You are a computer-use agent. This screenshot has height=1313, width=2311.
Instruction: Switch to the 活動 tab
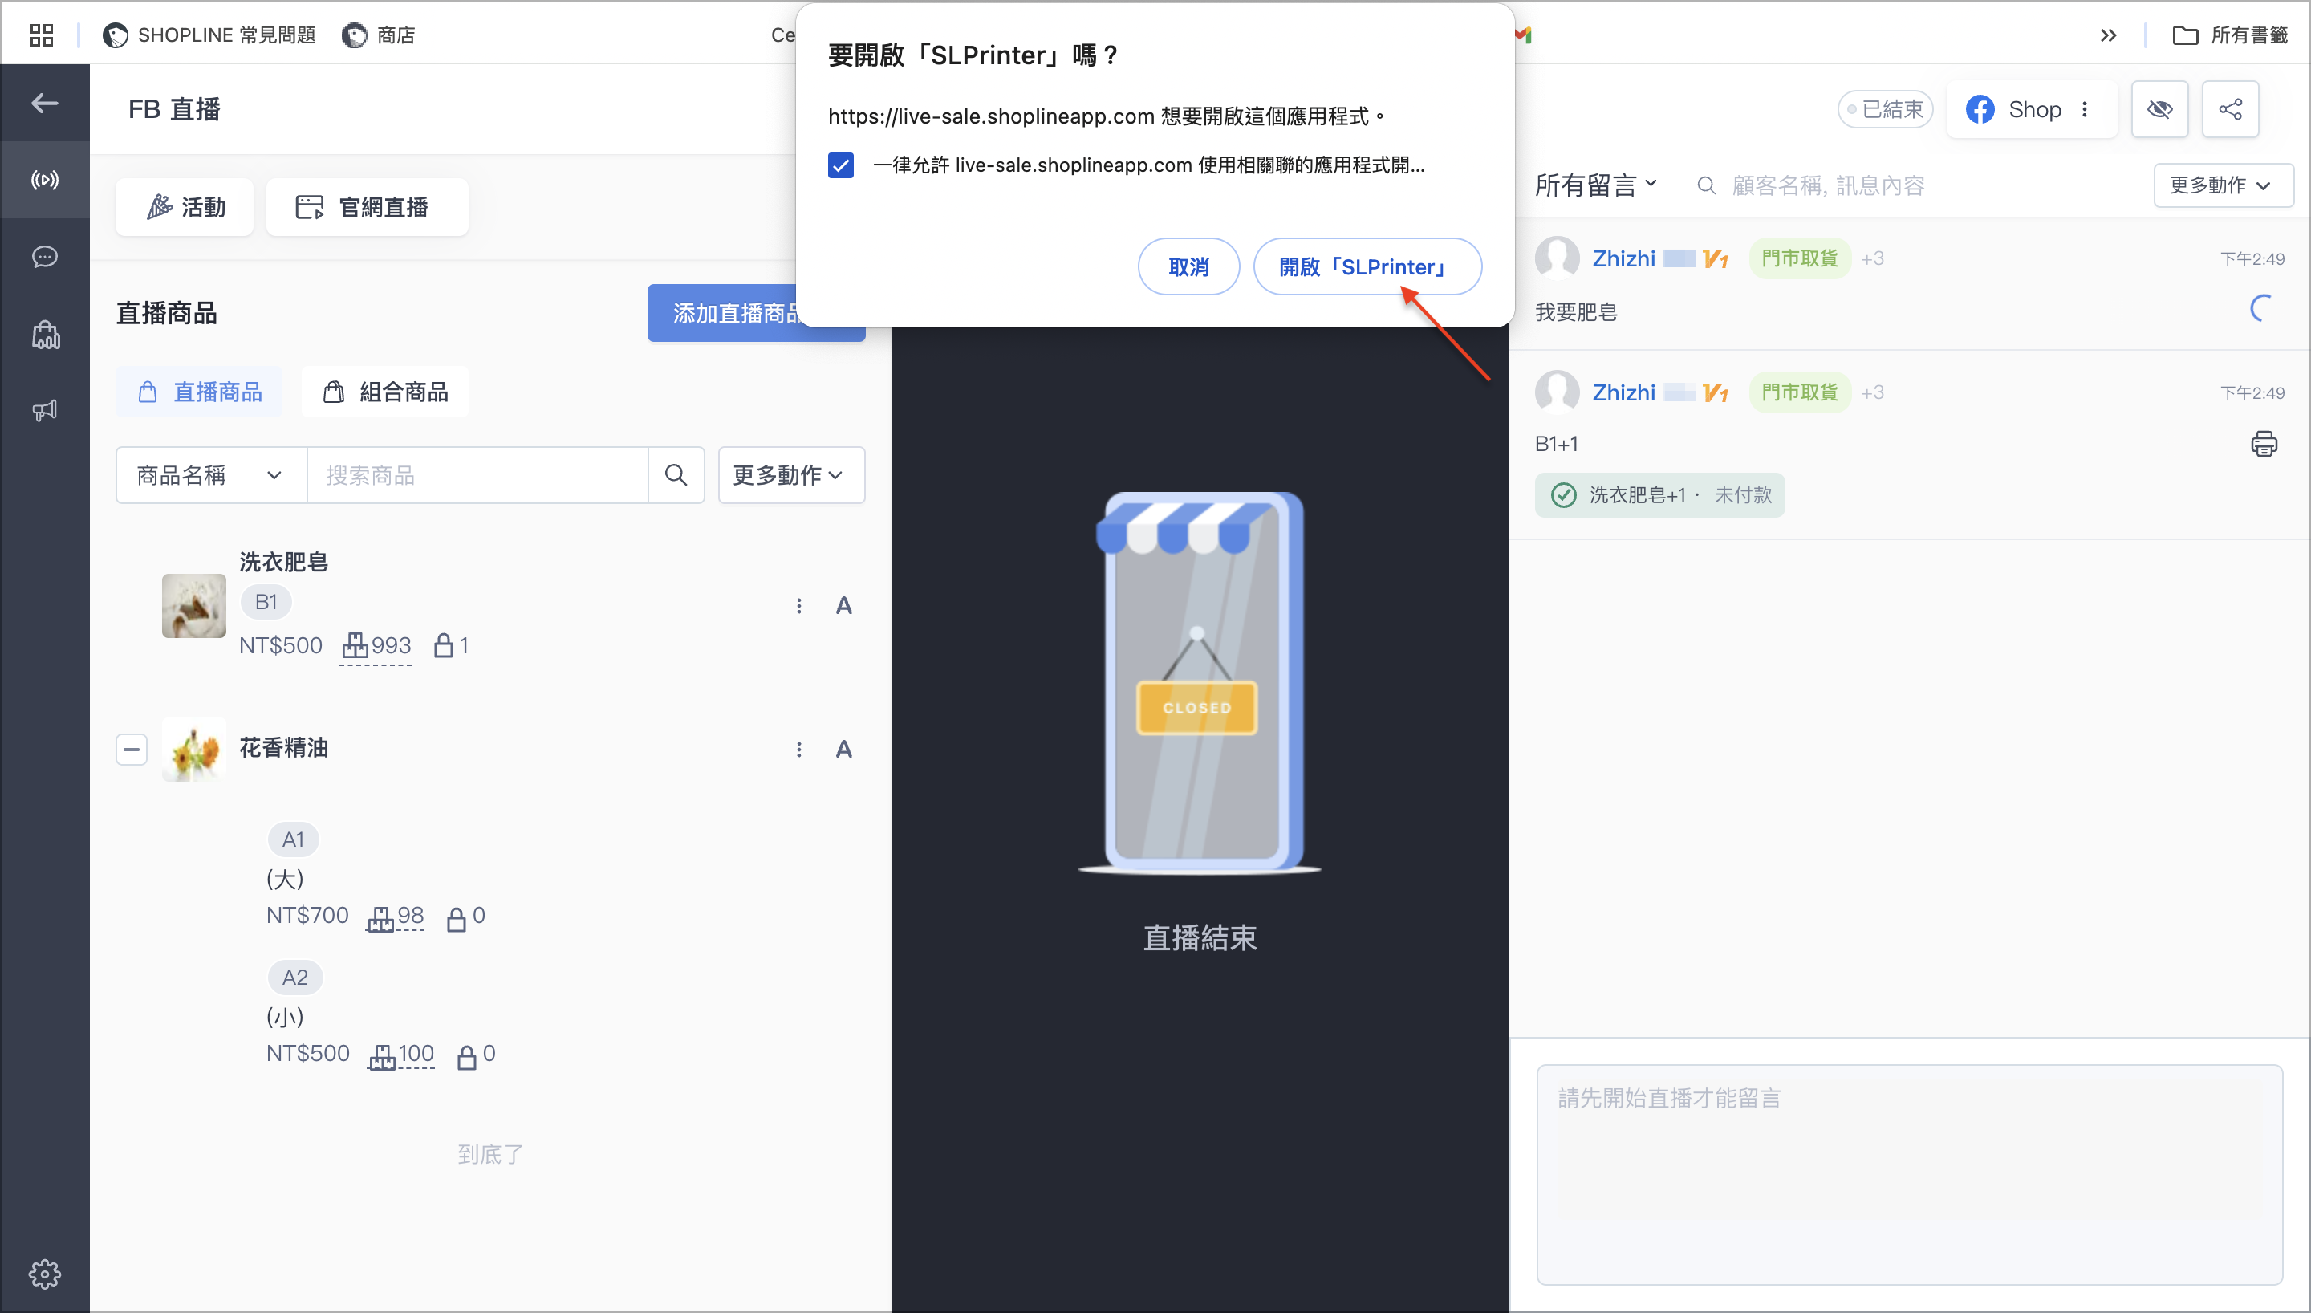coord(185,207)
